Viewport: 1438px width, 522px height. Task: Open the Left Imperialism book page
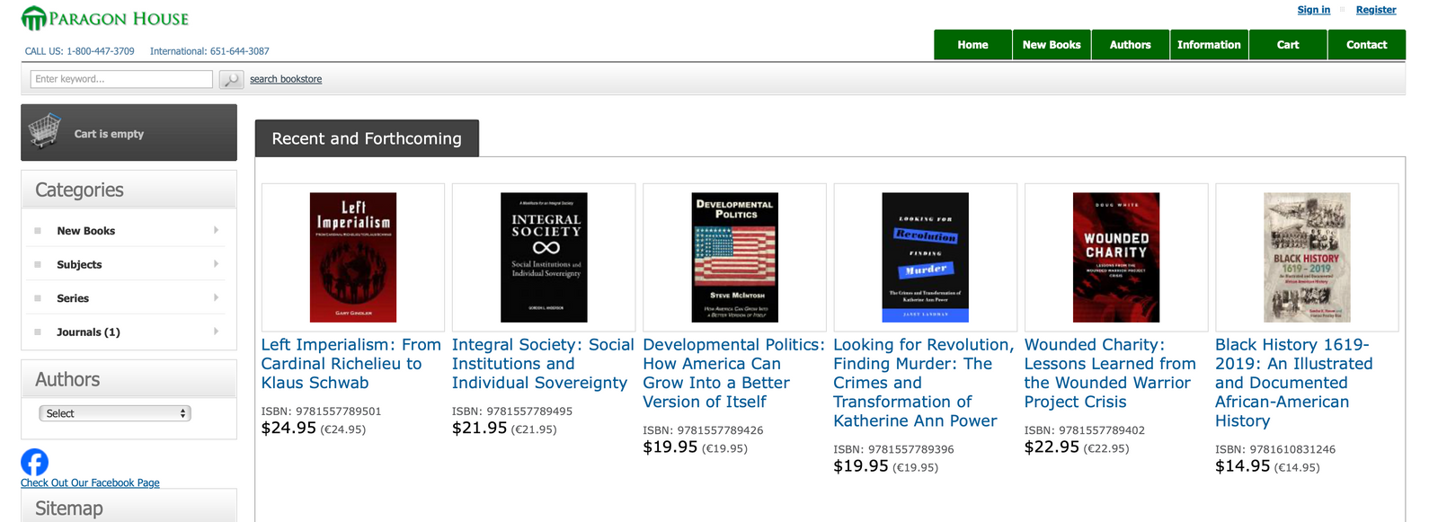pos(351,363)
